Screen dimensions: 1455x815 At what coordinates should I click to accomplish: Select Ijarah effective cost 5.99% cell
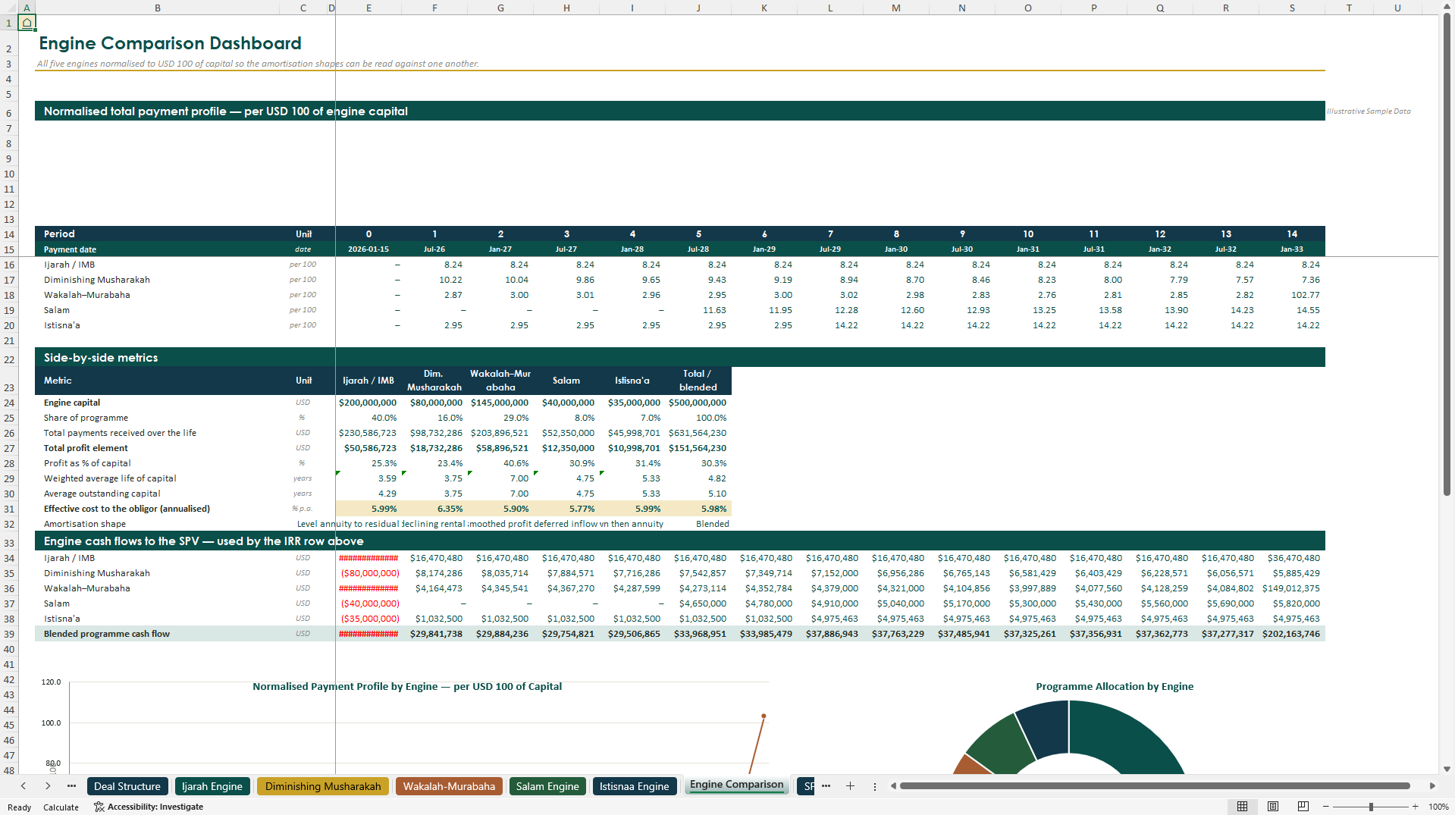tap(368, 509)
